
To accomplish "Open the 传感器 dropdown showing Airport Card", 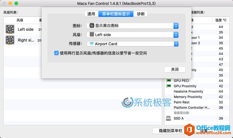I will coord(132,44).
